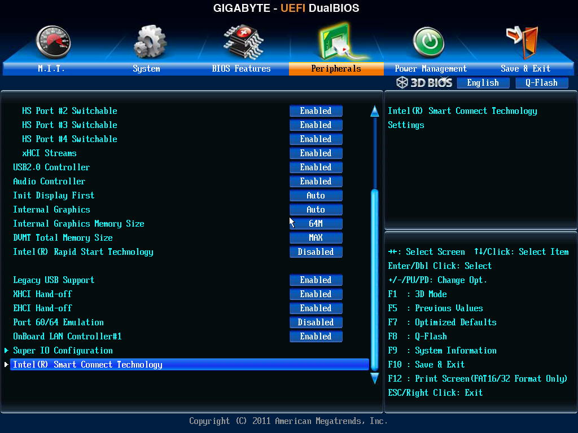
Task: Click the English language button
Action: point(483,83)
